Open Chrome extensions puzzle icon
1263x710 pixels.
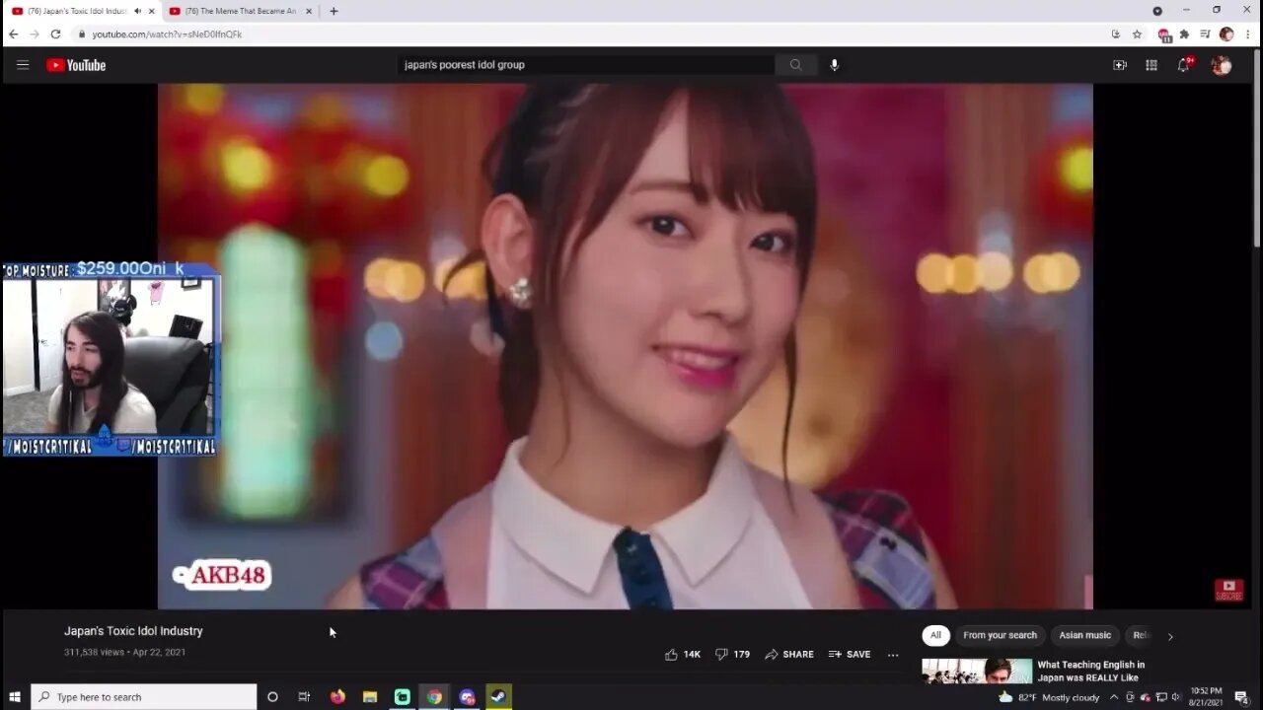(x=1184, y=34)
